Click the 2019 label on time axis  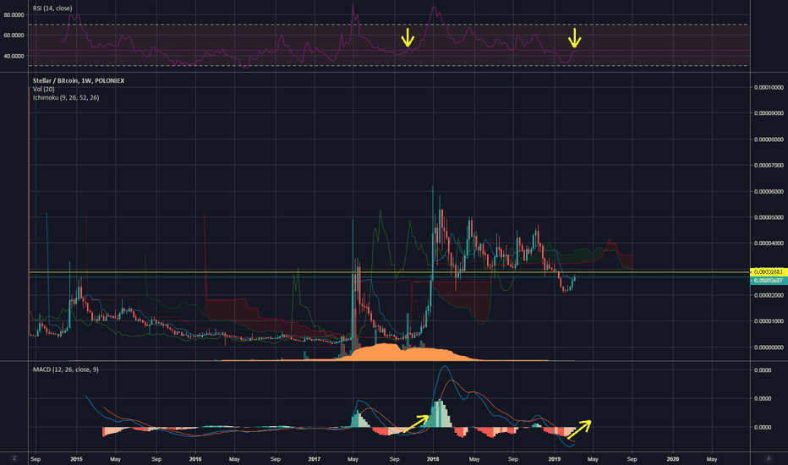555,459
